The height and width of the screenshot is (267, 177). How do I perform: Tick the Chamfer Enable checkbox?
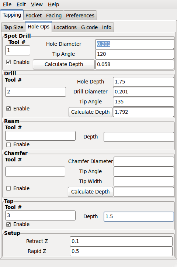8,188
